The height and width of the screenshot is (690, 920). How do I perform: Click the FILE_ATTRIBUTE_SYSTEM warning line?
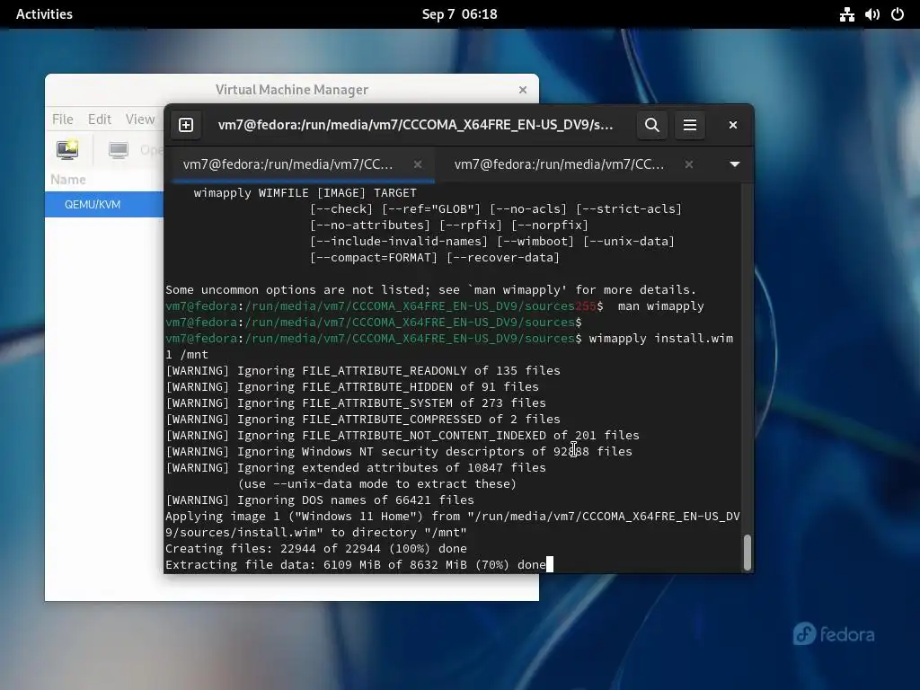356,403
